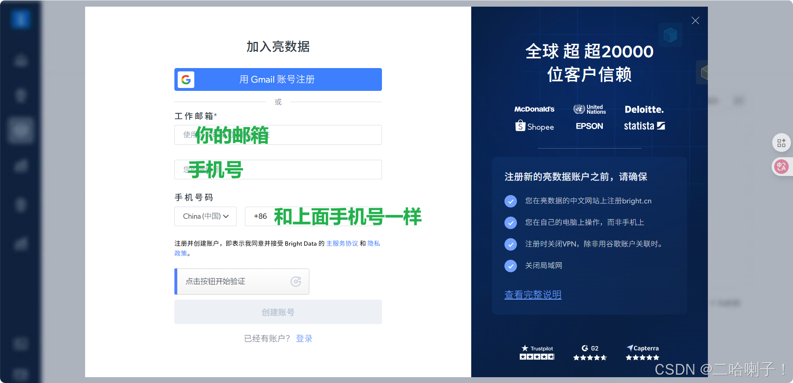Sign up with the Gmail account button
This screenshot has width=793, height=383.
tap(278, 79)
